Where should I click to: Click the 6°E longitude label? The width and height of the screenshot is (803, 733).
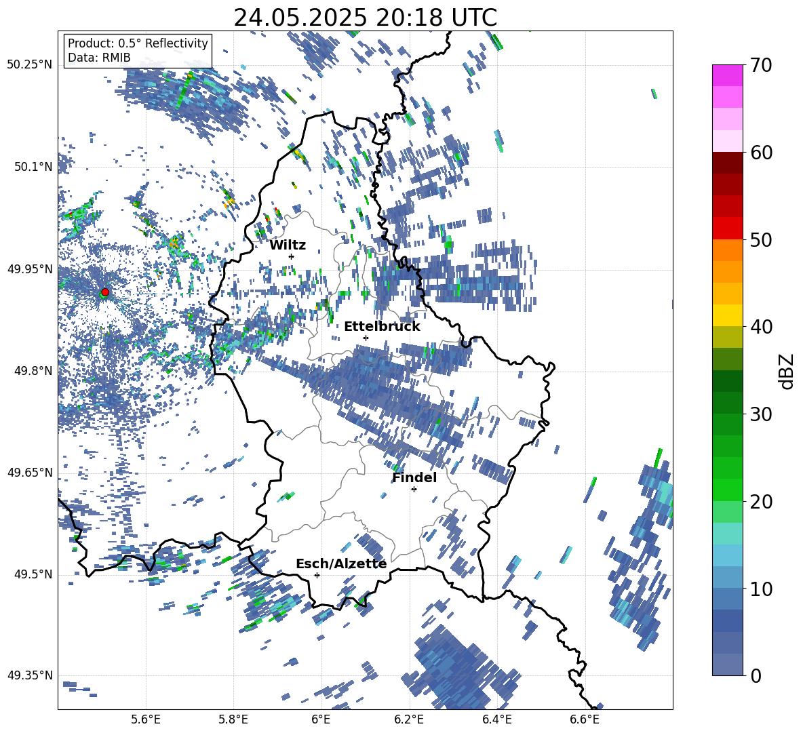tap(321, 719)
